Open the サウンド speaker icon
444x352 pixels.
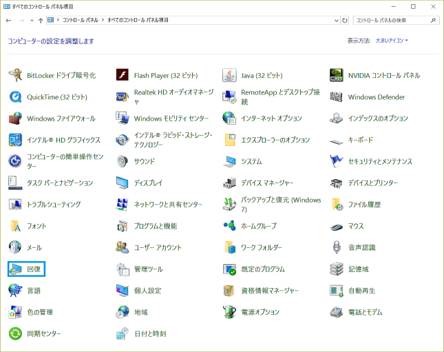click(123, 162)
